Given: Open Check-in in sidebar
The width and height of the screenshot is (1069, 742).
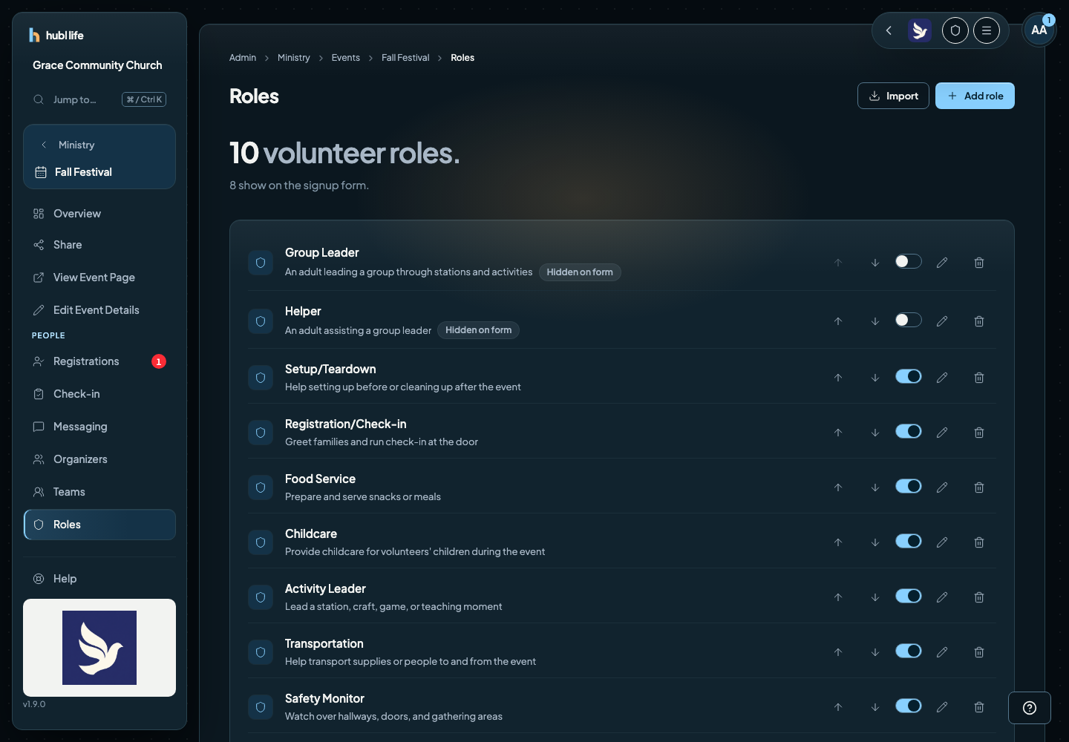Looking at the screenshot, I should [x=99, y=394].
